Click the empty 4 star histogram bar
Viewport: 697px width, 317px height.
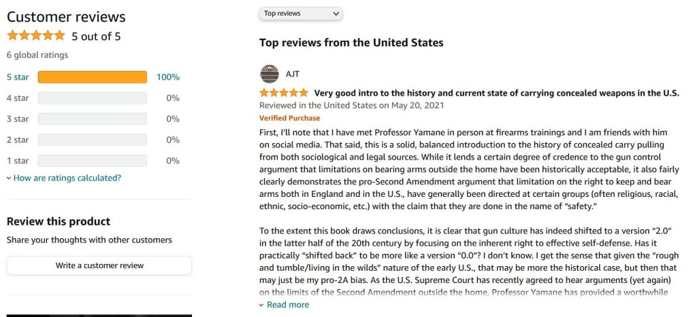point(93,98)
